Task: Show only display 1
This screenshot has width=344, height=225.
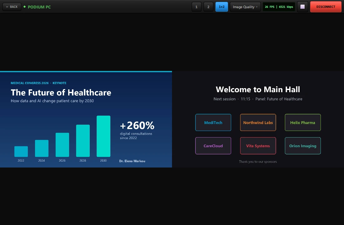Action: coord(196,7)
